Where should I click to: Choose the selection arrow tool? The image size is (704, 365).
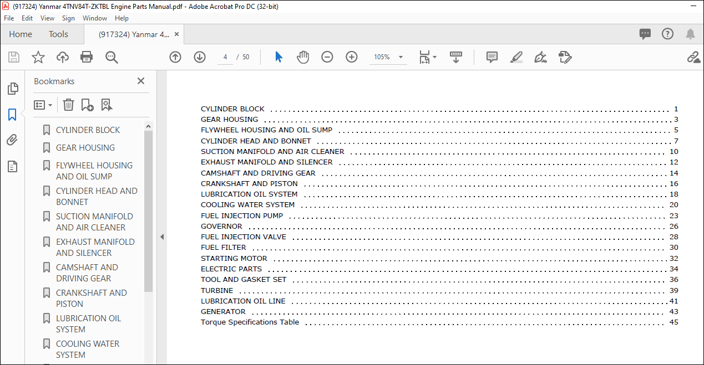[278, 57]
